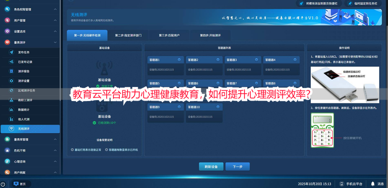Click the minus icon on 答题器3 card
388x188 pixels.
pyautogui.click(x=257, y=60)
